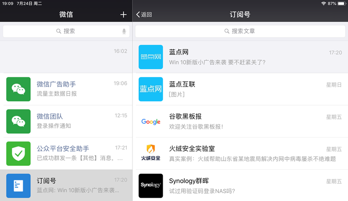The width and height of the screenshot is (348, 201).
Task: Select 蓝点网: Win 10新版 preview text
Action: [78, 190]
